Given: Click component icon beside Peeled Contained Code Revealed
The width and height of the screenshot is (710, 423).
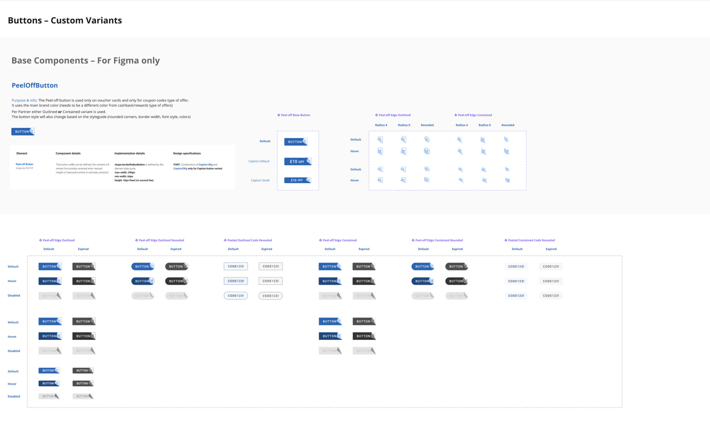Looking at the screenshot, I should point(506,240).
